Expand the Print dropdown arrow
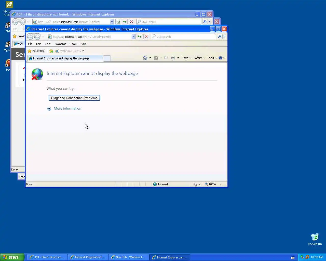 pos(178,58)
